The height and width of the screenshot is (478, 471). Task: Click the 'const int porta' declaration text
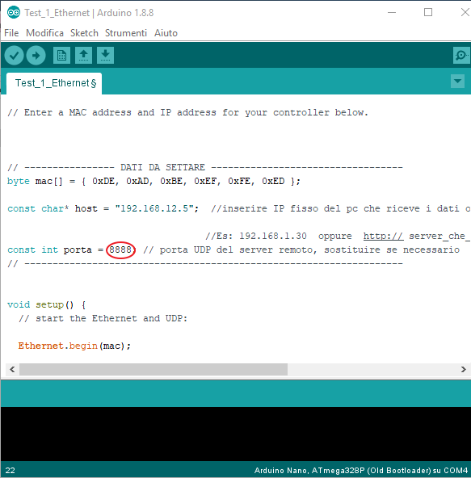pyautogui.click(x=50, y=249)
